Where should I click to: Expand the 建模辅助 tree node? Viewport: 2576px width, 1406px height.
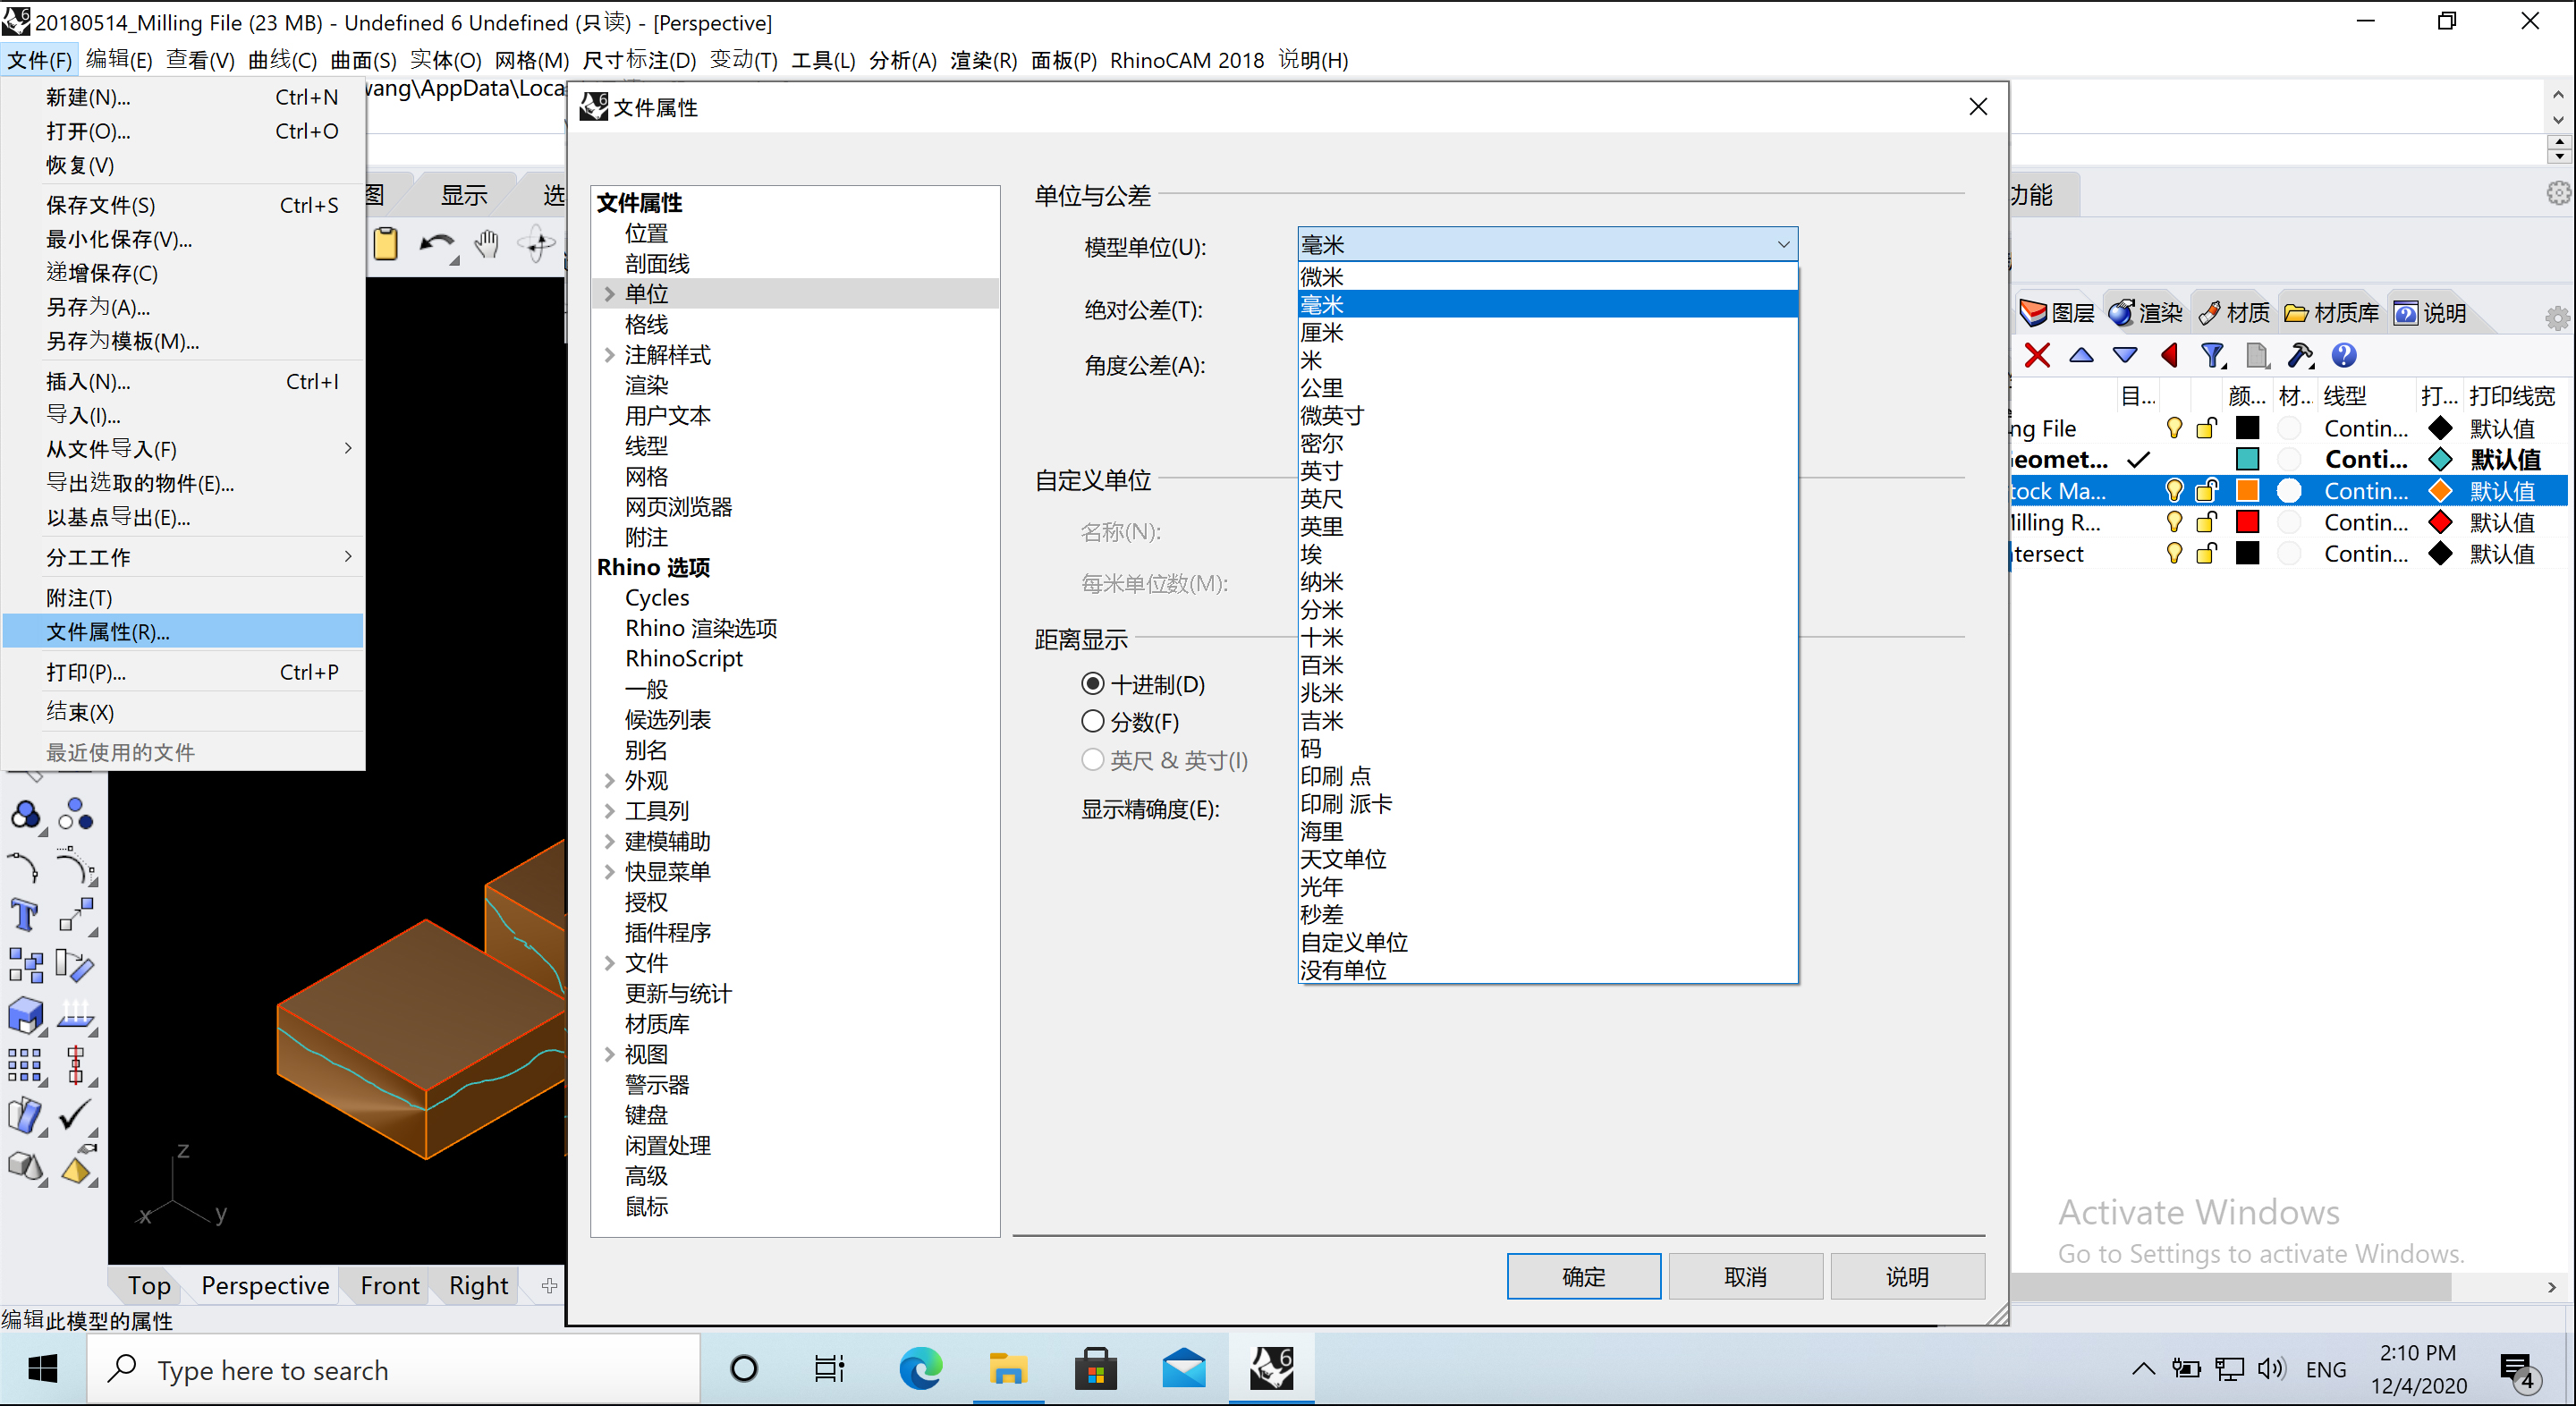(609, 841)
